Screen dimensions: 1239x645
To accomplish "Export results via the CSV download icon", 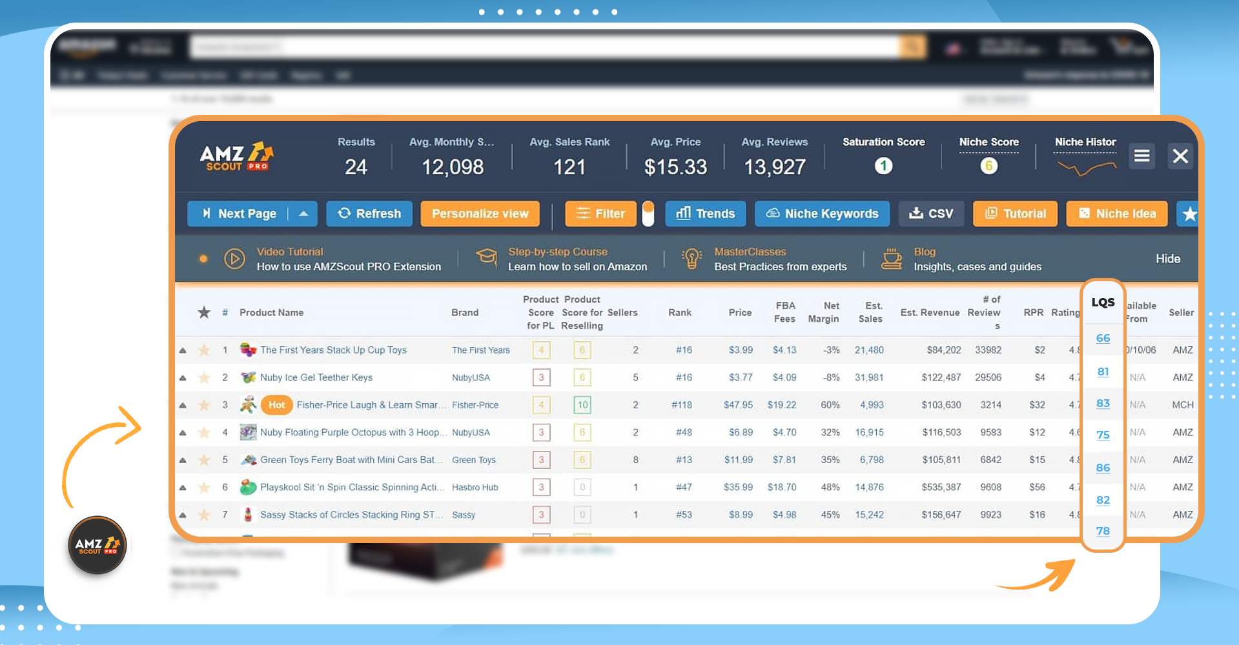I will point(931,213).
